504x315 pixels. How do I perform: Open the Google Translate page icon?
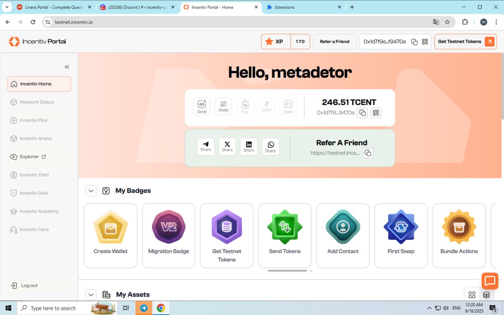pyautogui.click(x=436, y=22)
